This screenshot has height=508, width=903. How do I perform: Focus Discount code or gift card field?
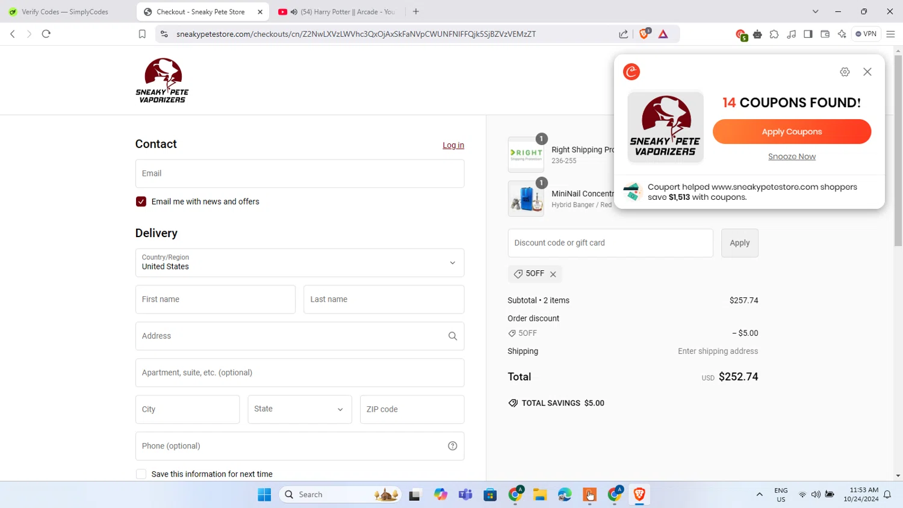click(610, 243)
